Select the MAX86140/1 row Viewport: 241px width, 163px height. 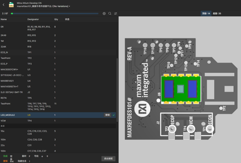[x=58, y=81]
